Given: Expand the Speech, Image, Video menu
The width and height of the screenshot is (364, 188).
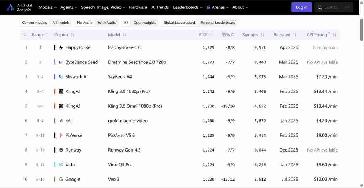Looking at the screenshot, I should click(103, 7).
